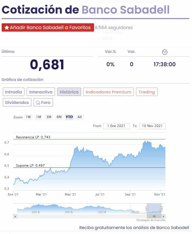Switch chart zoom to 6M
192x234 pixels.
pos(59,117)
